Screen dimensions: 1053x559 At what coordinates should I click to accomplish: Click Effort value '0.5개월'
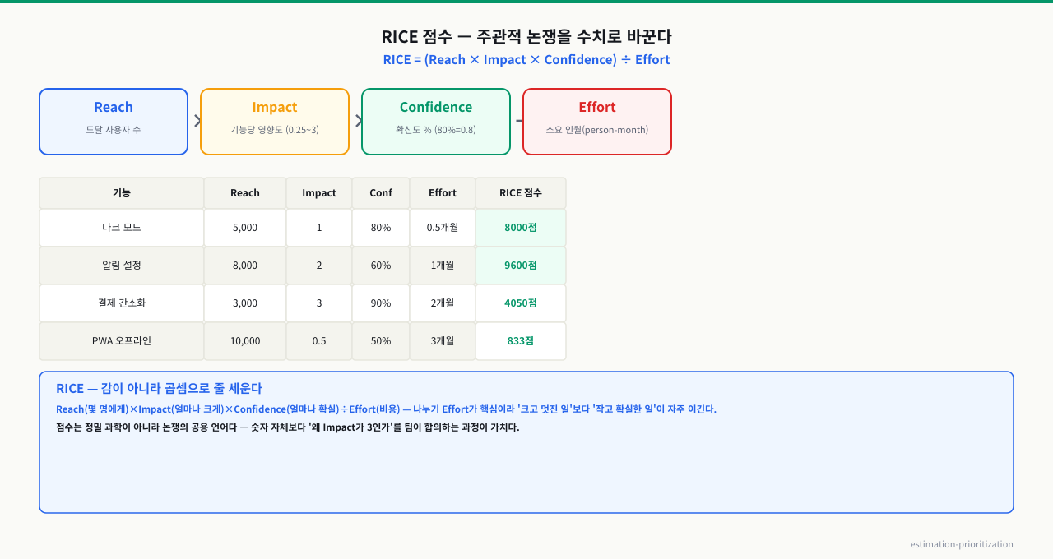[x=443, y=228]
